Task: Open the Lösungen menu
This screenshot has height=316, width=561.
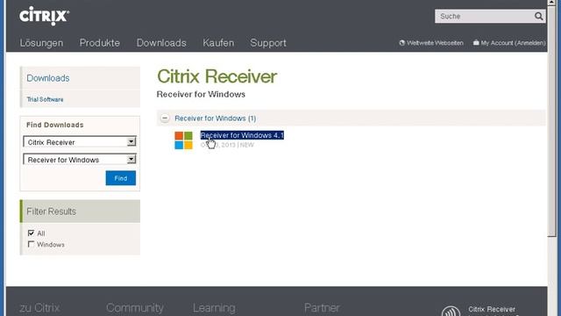Action: tap(41, 43)
